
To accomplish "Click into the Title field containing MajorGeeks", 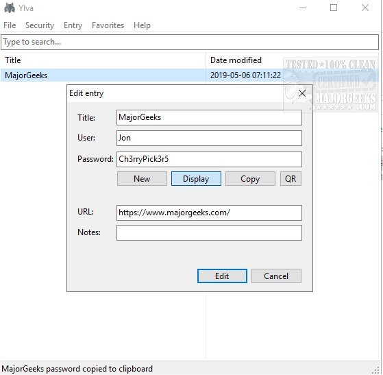I will 209,118.
